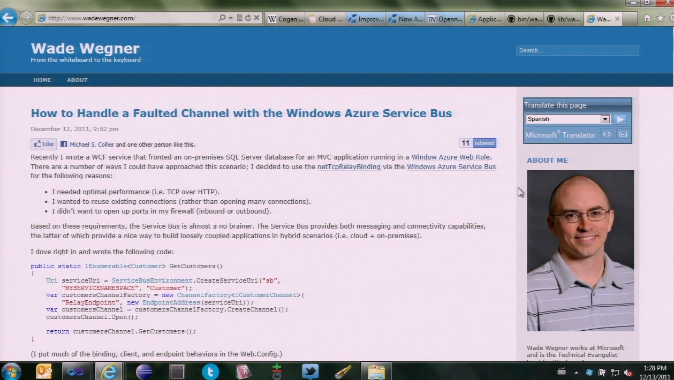Click the retweet button
The width and height of the screenshot is (674, 380).
[484, 143]
